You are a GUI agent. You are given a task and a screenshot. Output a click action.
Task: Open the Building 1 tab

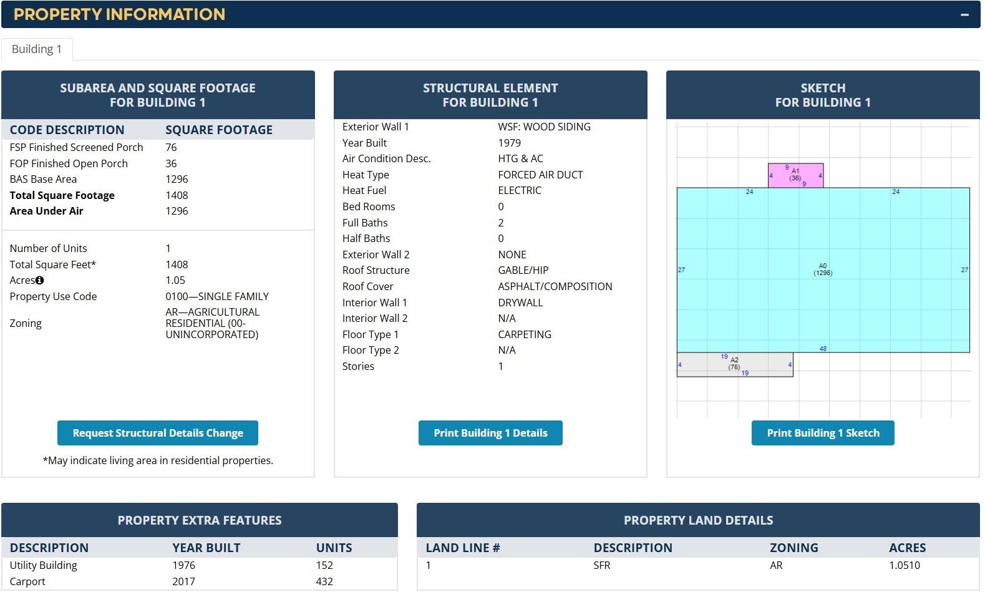[x=37, y=49]
